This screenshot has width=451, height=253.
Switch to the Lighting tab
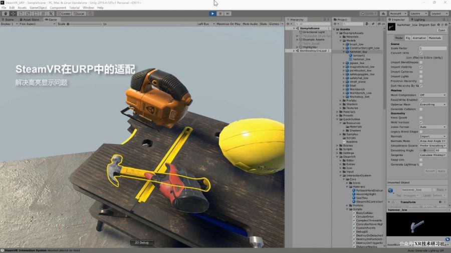[418, 19]
